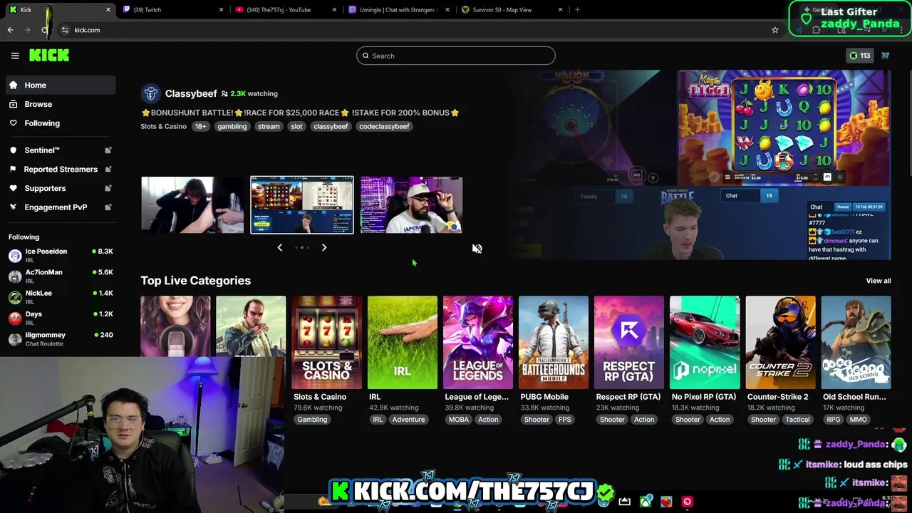912x513 pixels.
Task: Click the gambling tag
Action: tap(232, 126)
